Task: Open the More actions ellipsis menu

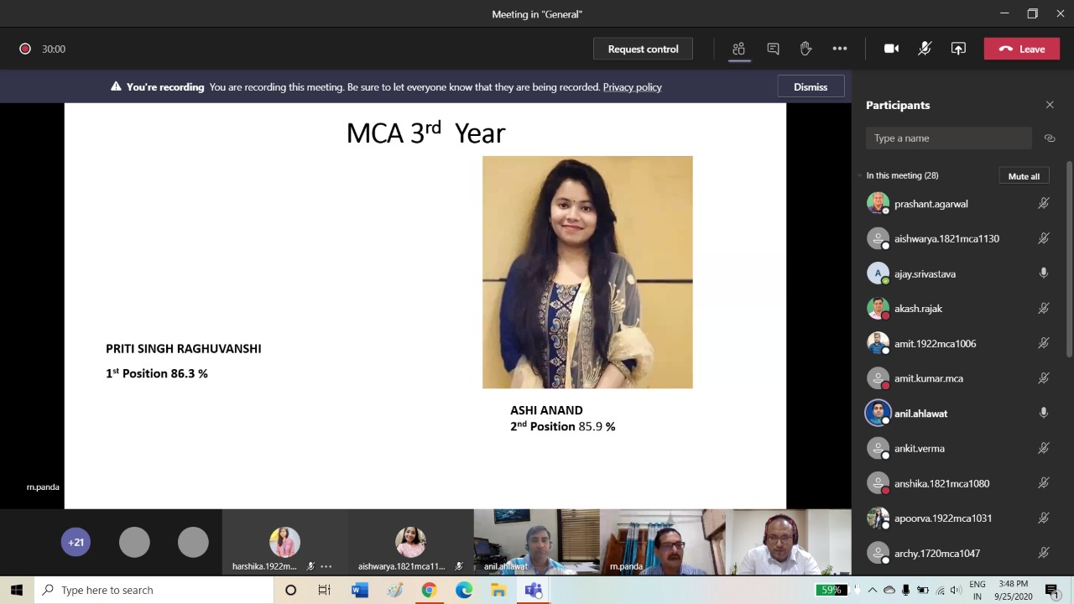Action: click(839, 49)
